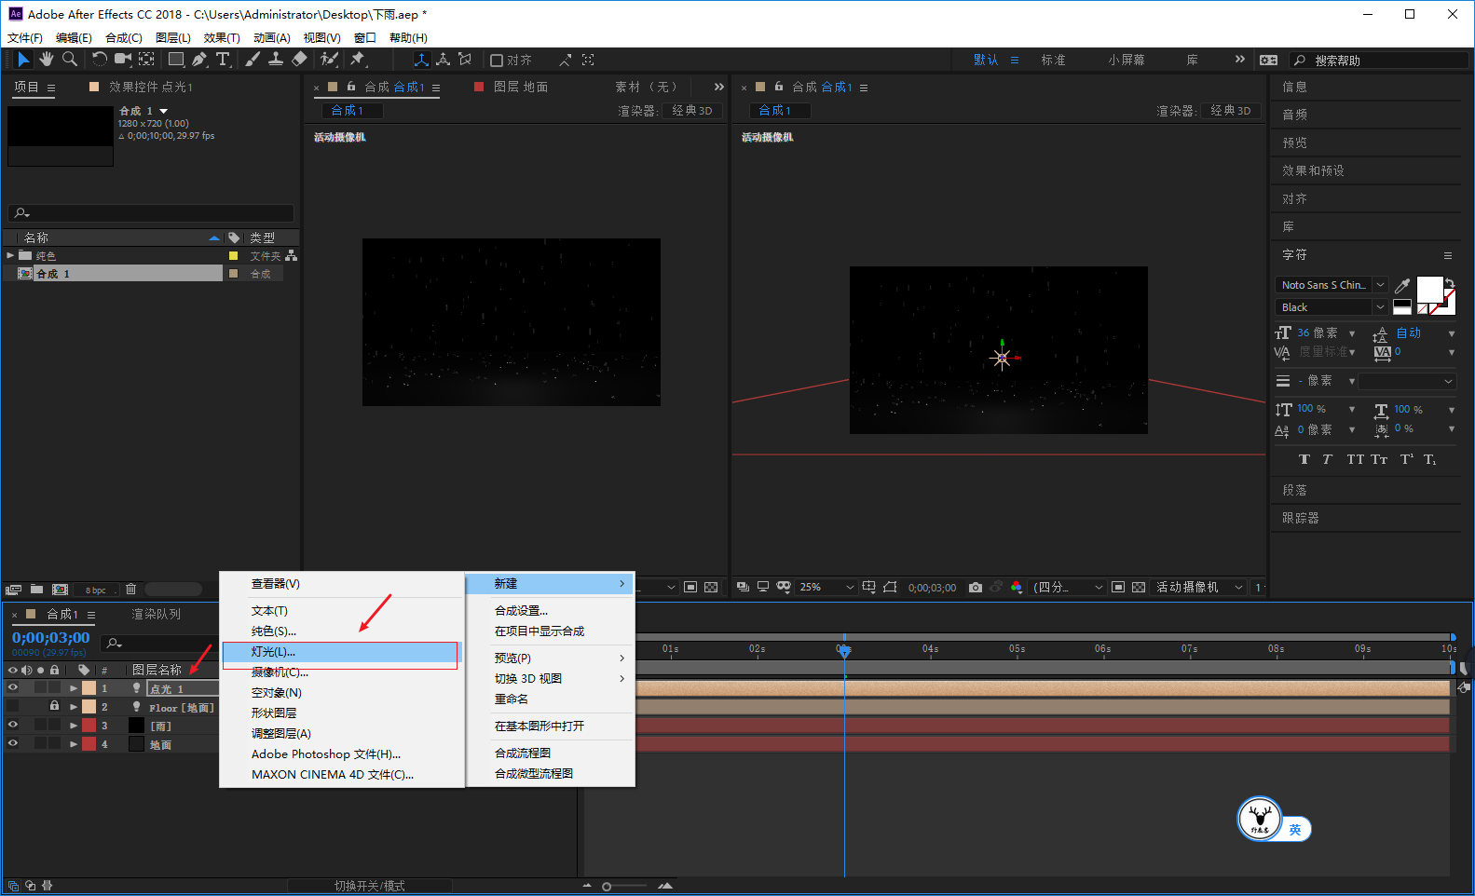Open the 效果(T) menu
This screenshot has width=1475, height=896.
pyautogui.click(x=222, y=38)
